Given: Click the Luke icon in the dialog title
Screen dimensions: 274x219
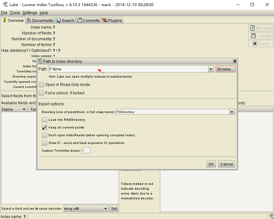Looking at the screenshot, I should [40, 61].
